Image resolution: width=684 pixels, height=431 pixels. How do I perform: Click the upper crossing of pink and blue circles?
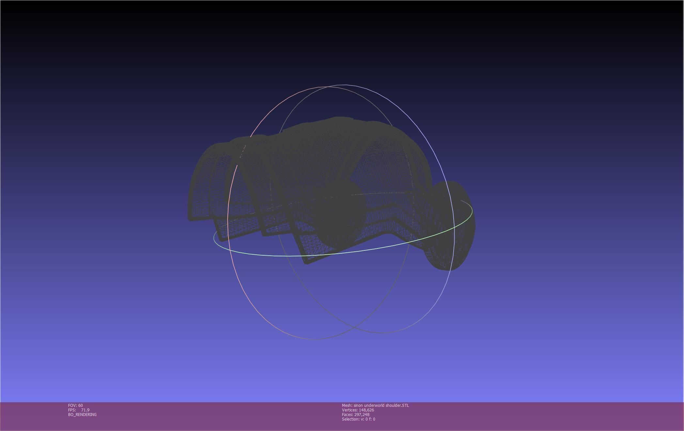(327, 87)
